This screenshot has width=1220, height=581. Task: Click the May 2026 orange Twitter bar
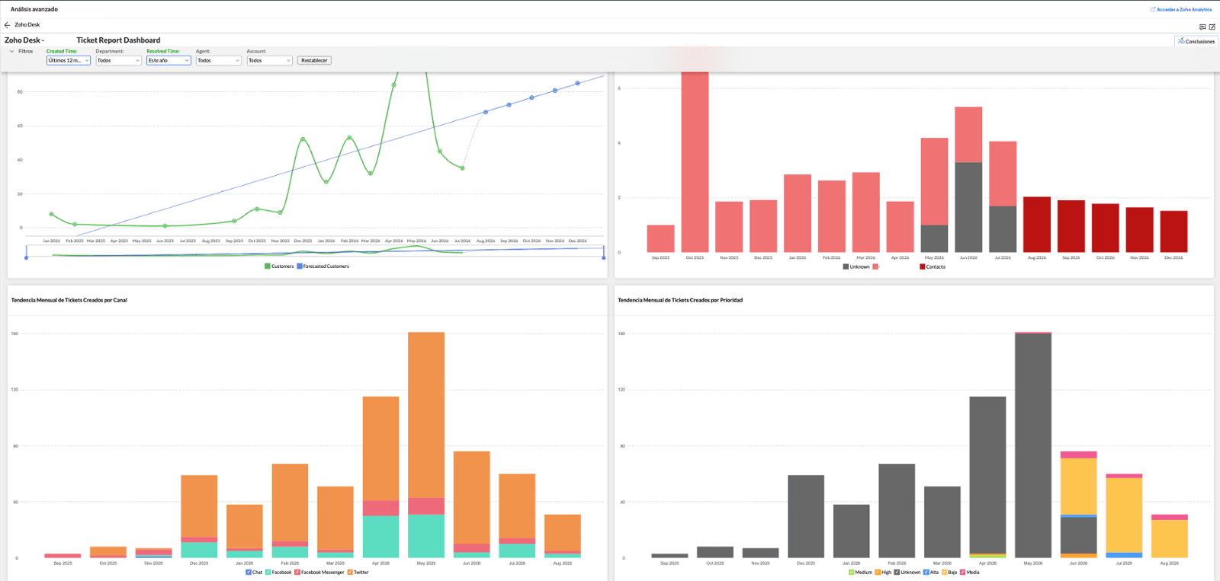pos(426,415)
